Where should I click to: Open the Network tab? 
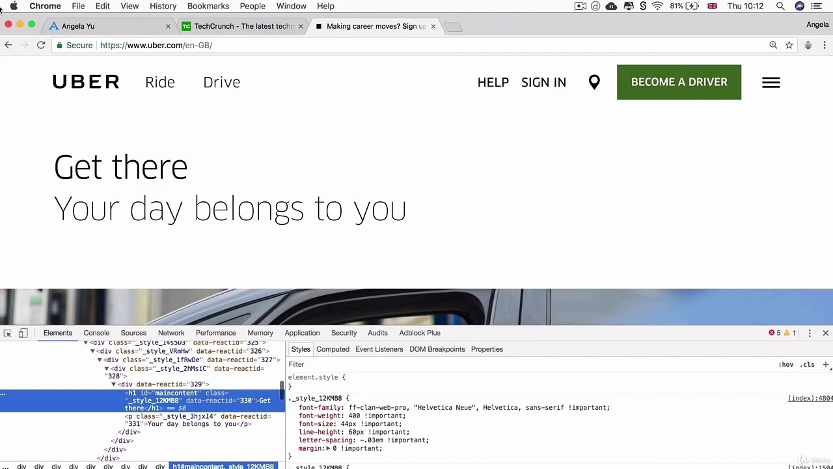tap(171, 333)
